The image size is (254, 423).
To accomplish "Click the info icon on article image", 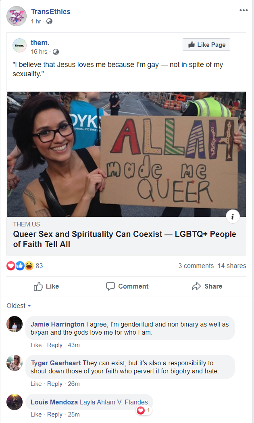I will (x=233, y=216).
